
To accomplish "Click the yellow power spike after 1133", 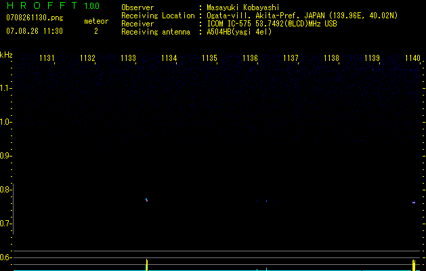I will [147, 265].
